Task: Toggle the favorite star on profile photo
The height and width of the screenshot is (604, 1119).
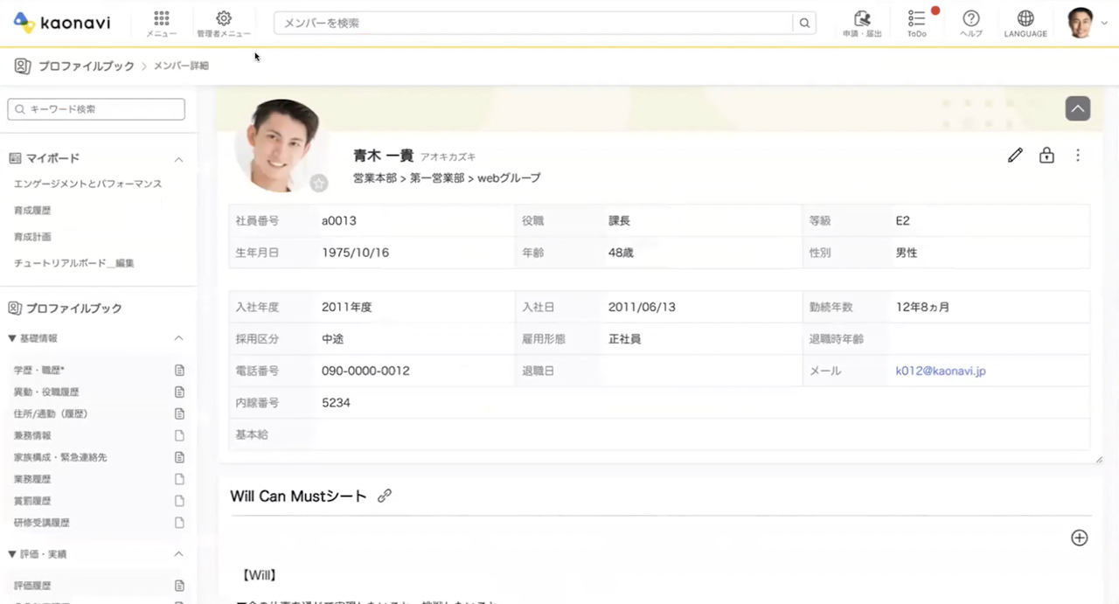Action: (x=319, y=183)
